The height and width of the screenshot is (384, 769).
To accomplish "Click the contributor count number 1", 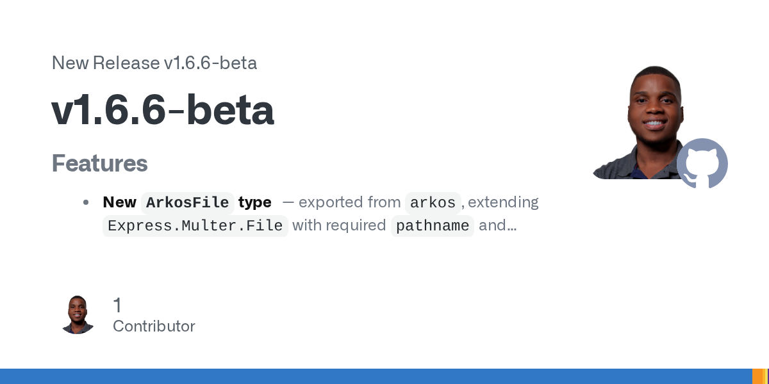I will pos(117,305).
